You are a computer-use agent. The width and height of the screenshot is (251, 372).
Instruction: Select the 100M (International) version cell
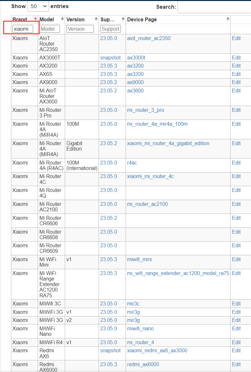82,165
